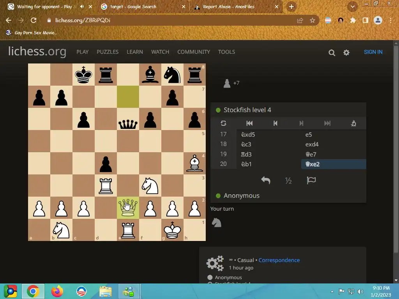The width and height of the screenshot is (399, 299).
Task: Offer a draw with ½ button
Action: tap(288, 181)
